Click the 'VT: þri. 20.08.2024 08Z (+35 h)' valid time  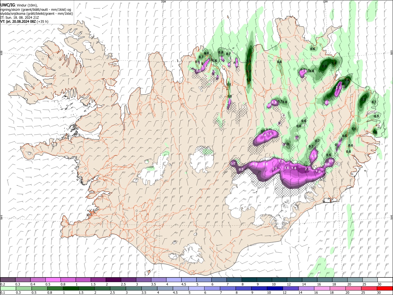click(x=24, y=22)
